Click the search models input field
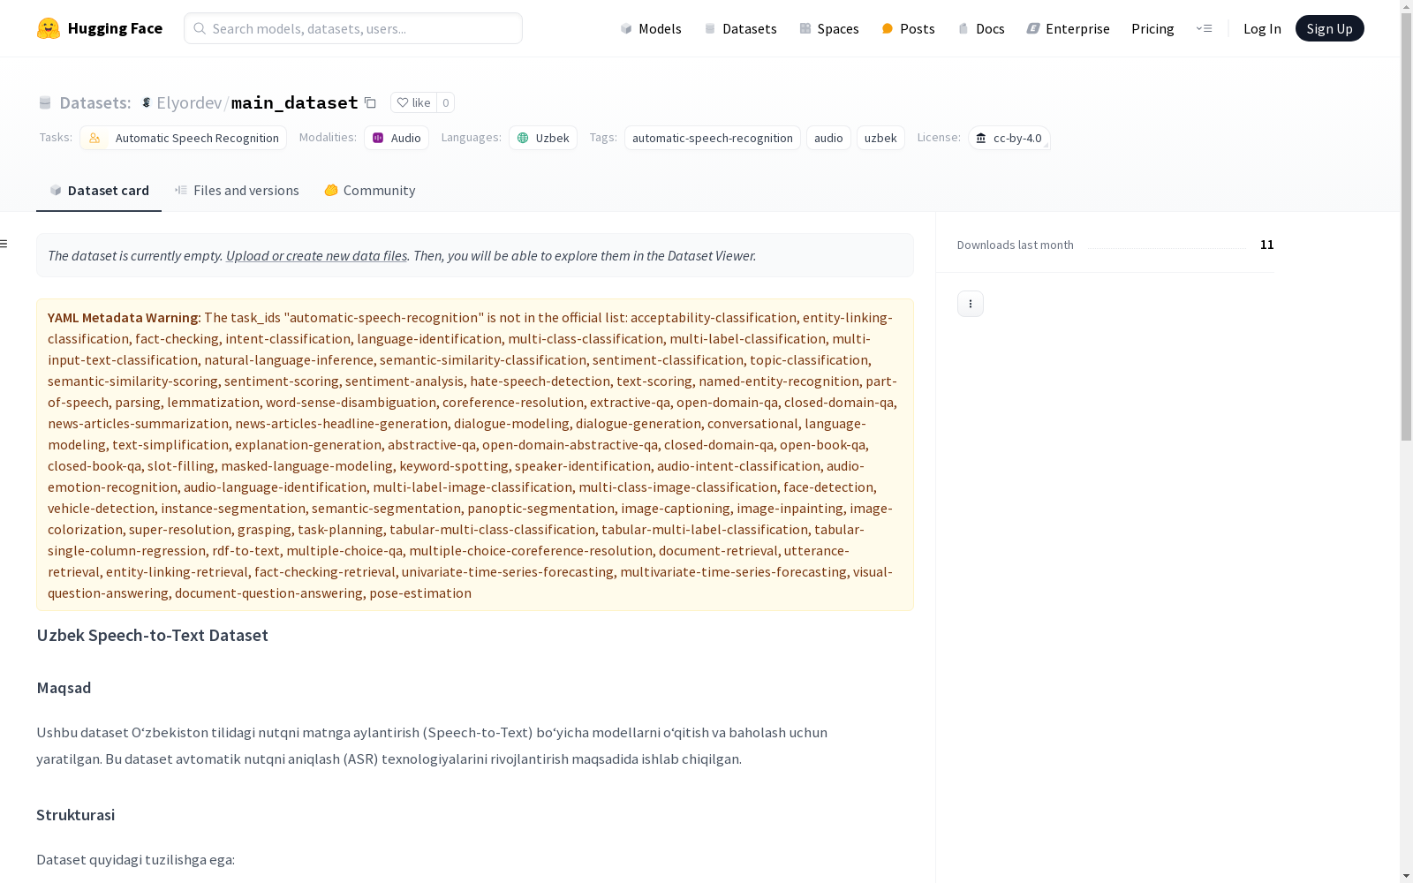This screenshot has width=1413, height=883. click(353, 28)
